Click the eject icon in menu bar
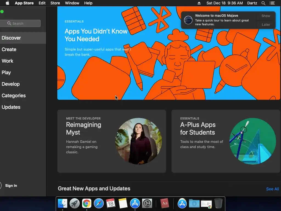 pos(199,3)
